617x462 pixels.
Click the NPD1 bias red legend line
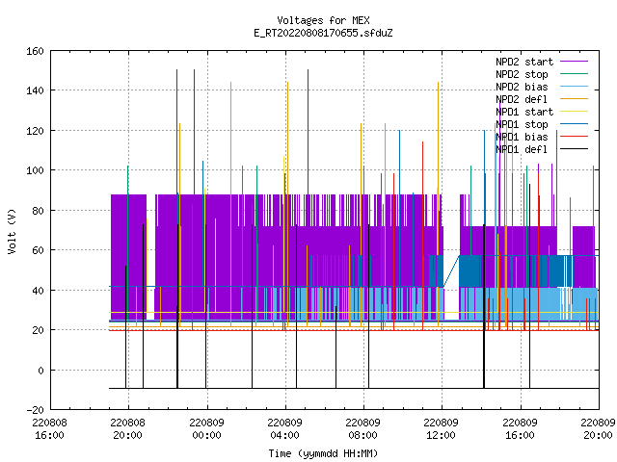[x=574, y=137]
